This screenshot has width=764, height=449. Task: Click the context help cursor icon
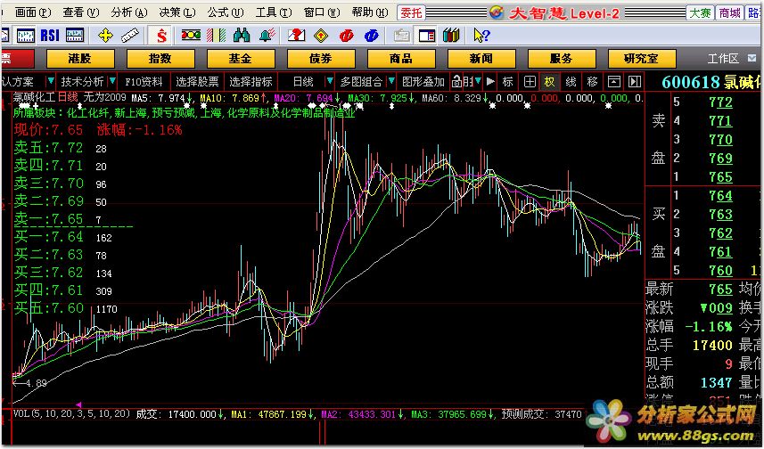click(x=481, y=36)
